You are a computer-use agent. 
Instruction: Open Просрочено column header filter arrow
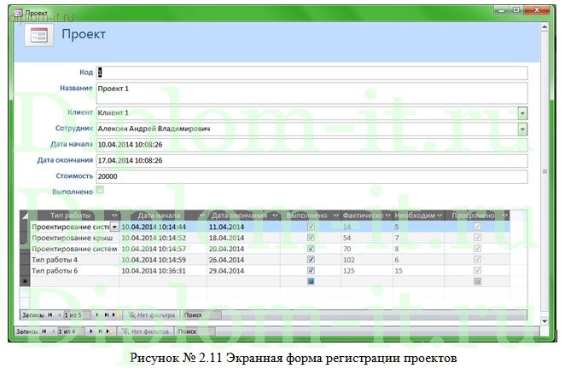tap(504, 216)
